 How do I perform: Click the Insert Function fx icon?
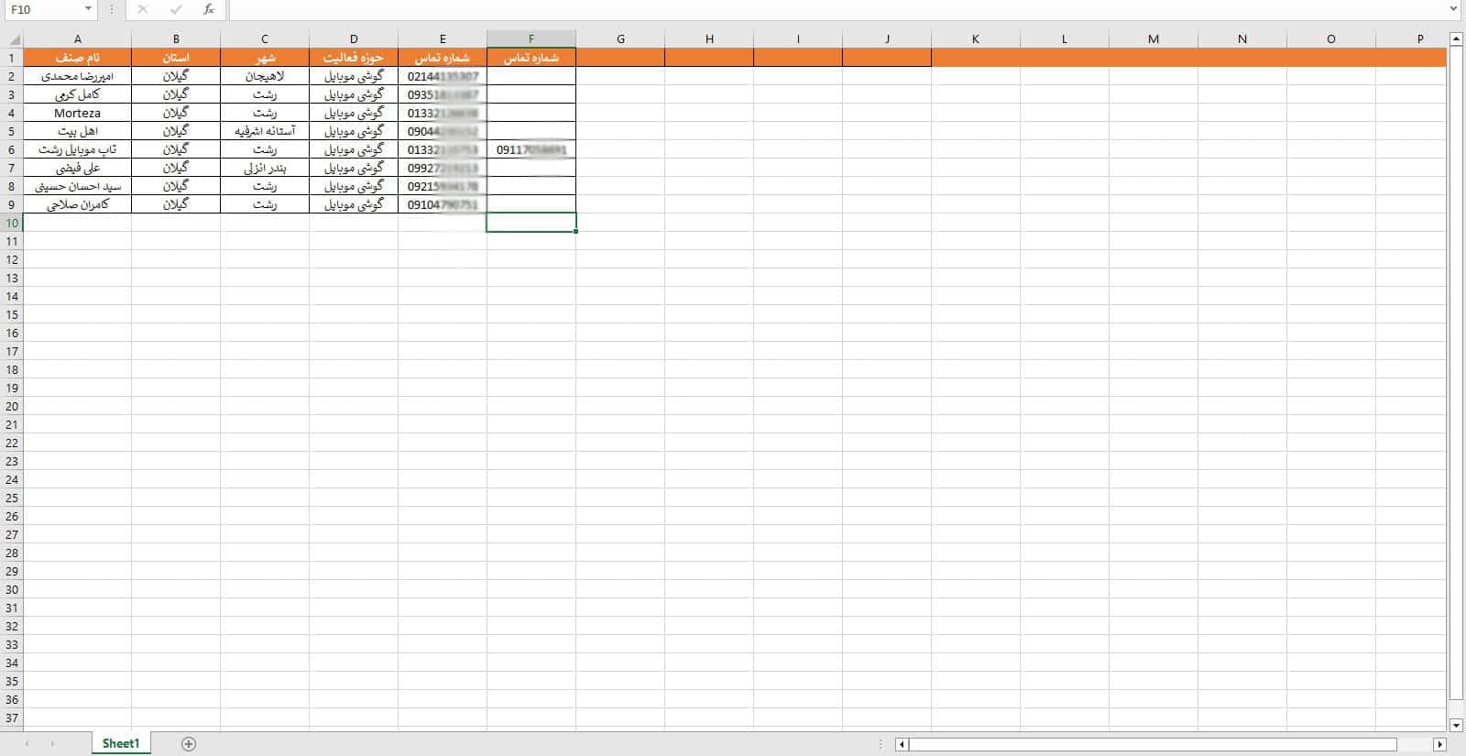point(209,9)
